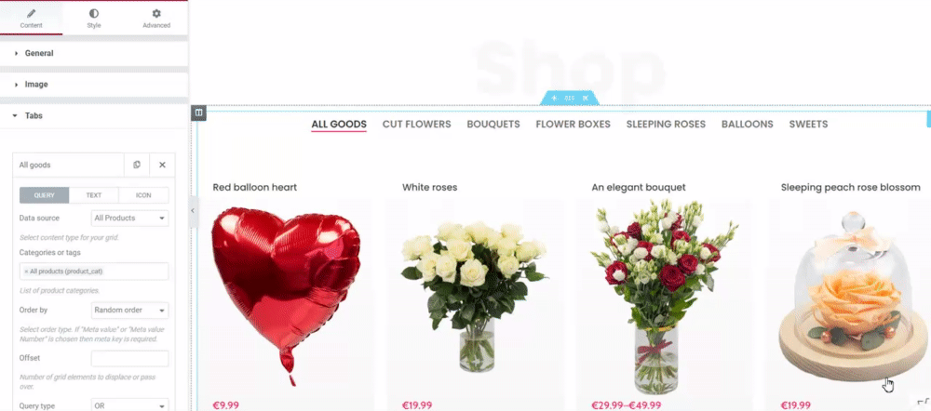Open the Advanced gear icon tab

pos(156,13)
